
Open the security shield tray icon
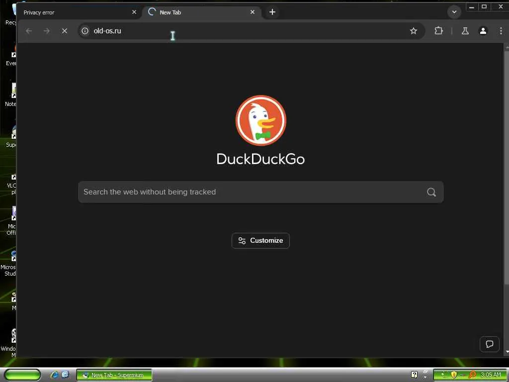454,375
